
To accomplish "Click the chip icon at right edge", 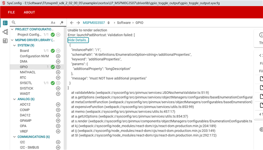I will point(261,130).
